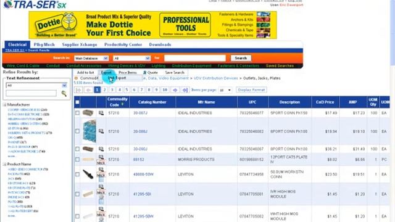
Task: Open the Main Database search-in dropdown
Action: click(x=91, y=58)
